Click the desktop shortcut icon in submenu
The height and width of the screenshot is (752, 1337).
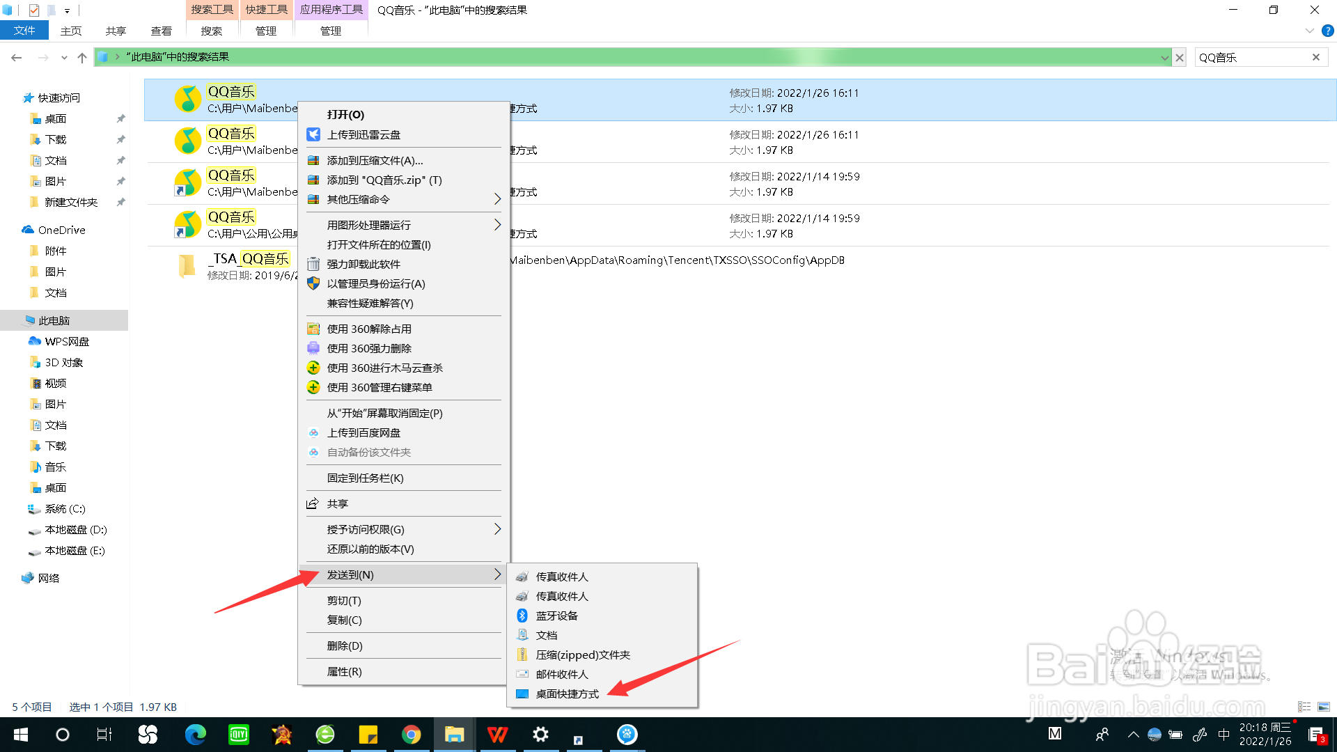[522, 694]
